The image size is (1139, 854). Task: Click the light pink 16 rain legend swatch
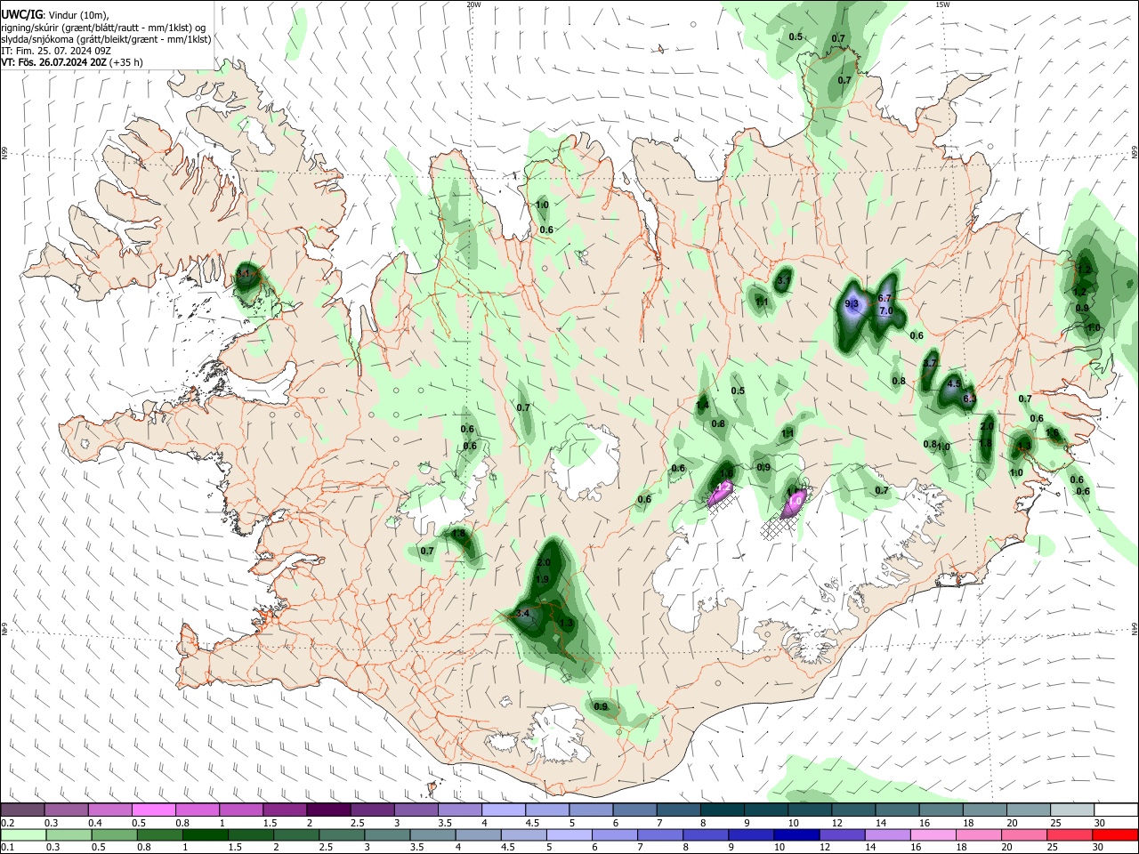point(933,834)
